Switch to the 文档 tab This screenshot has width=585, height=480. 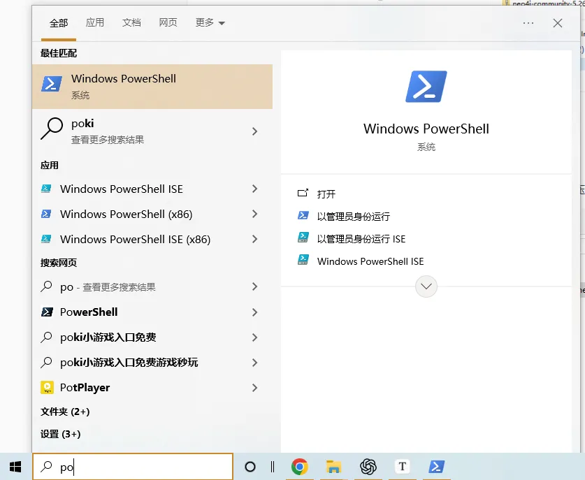[x=131, y=22]
